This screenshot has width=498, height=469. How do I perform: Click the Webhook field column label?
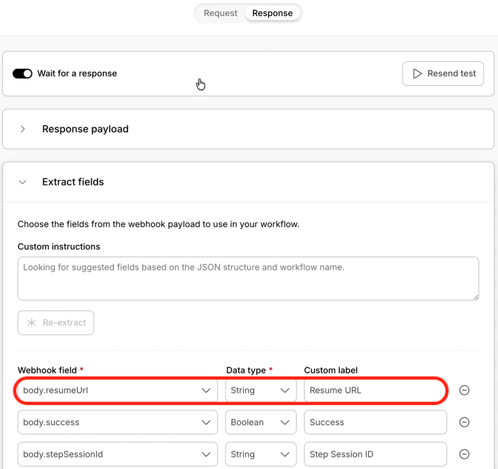(47, 370)
